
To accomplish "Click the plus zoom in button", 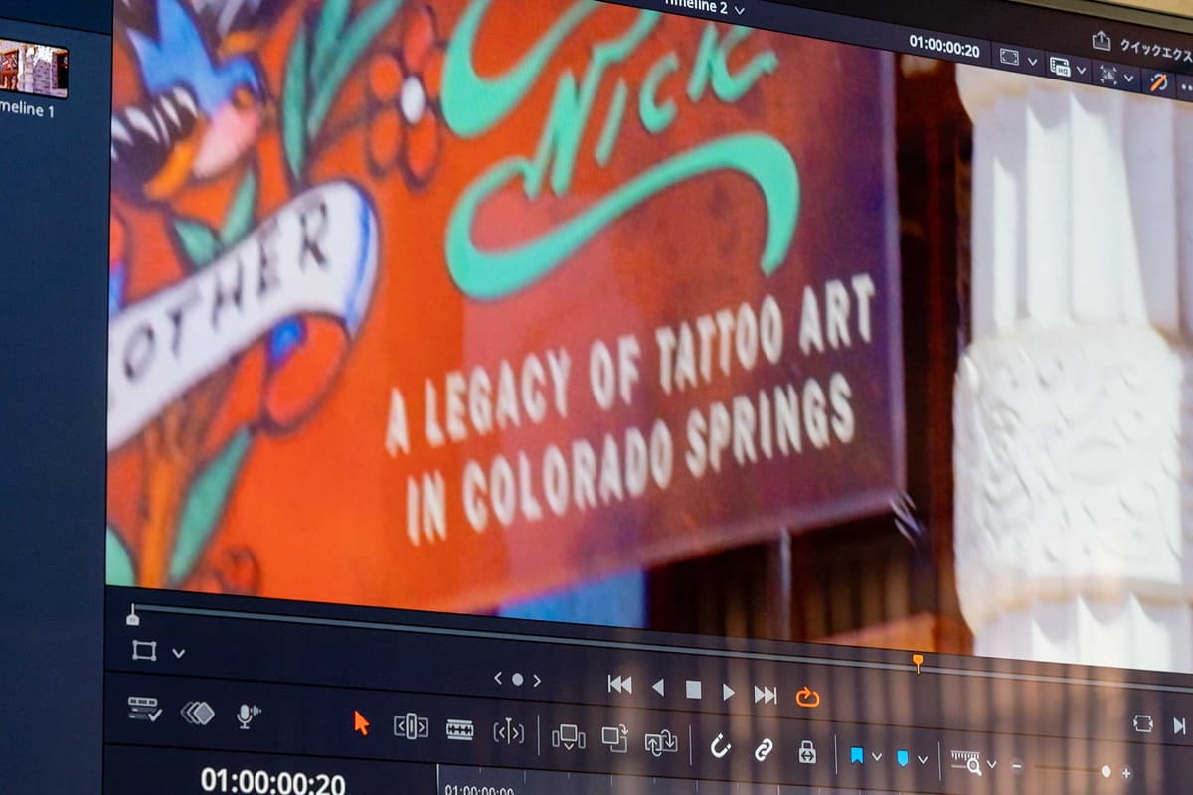I will [1125, 773].
